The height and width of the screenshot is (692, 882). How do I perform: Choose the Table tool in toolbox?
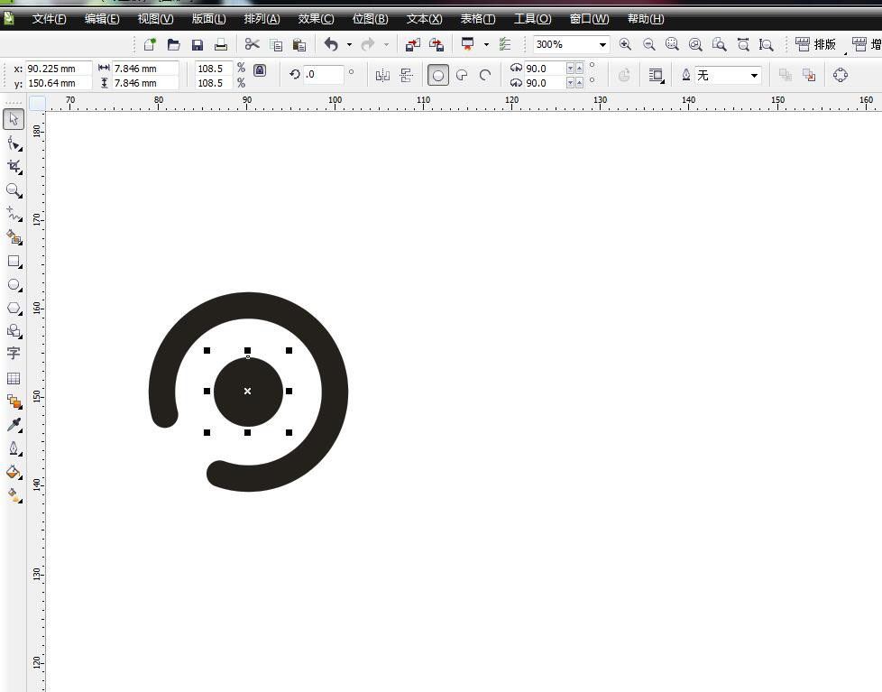coord(14,379)
